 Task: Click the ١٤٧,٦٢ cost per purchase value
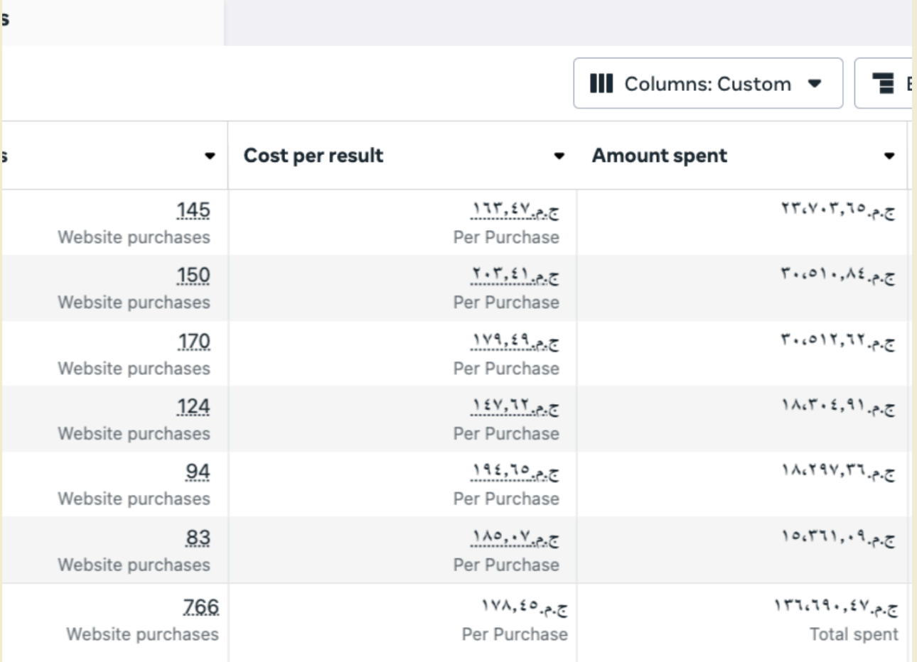515,407
